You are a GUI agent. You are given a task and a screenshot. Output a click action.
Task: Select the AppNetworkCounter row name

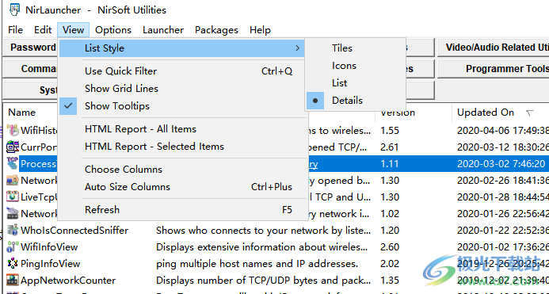pyautogui.click(x=68, y=281)
